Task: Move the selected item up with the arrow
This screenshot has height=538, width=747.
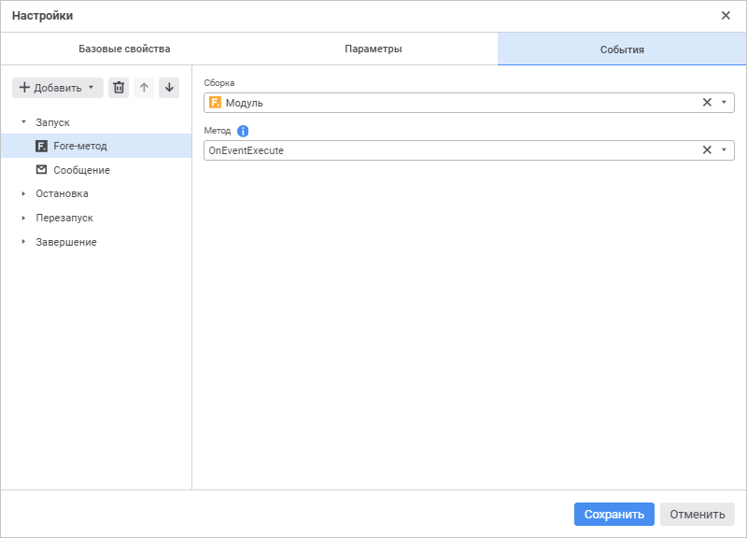Action: [x=144, y=88]
